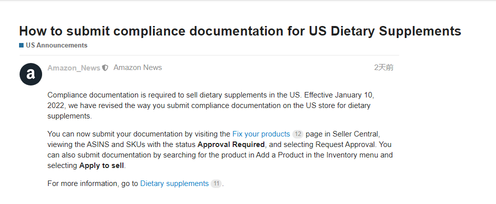
Task: Click the post timestamp "2天前"
Action: (x=384, y=67)
